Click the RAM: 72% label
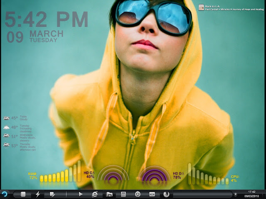The width and height of the screenshot is (266, 199). pyautogui.click(x=33, y=176)
